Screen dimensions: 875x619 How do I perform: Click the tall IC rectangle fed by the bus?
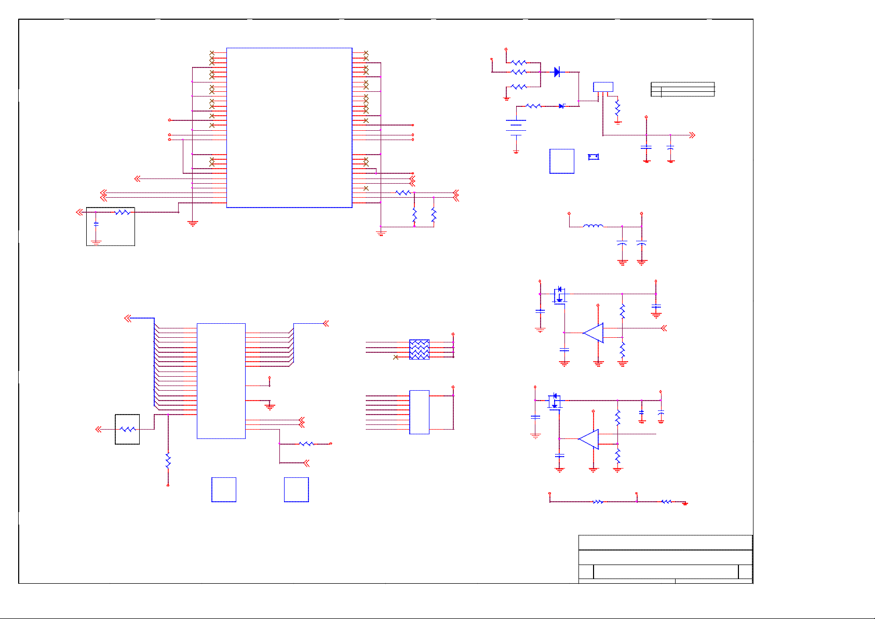(x=221, y=381)
